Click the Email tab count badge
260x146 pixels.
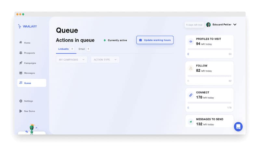pyautogui.click(x=88, y=49)
